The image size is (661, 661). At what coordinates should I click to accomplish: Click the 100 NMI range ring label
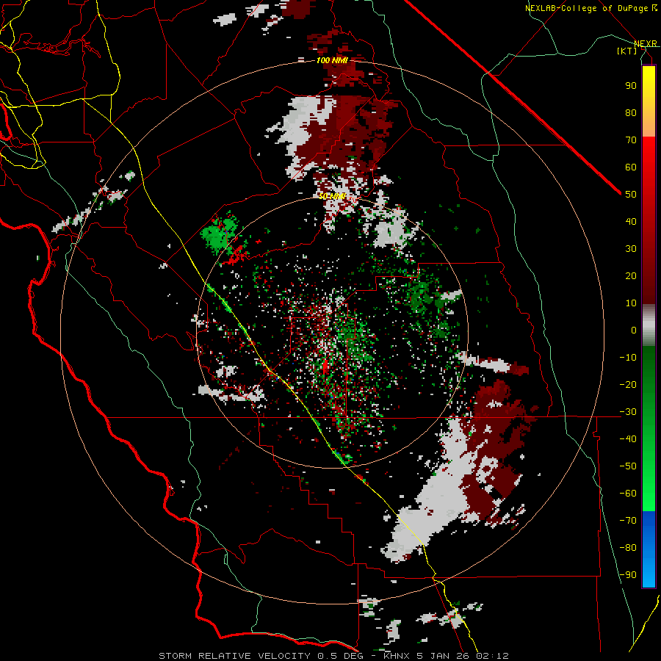[332, 60]
